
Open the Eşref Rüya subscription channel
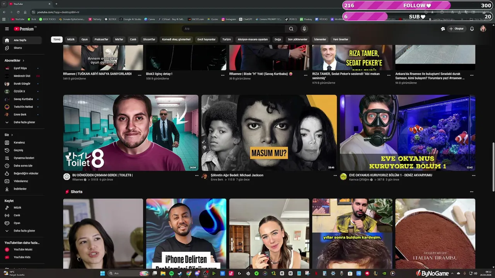coord(22,68)
